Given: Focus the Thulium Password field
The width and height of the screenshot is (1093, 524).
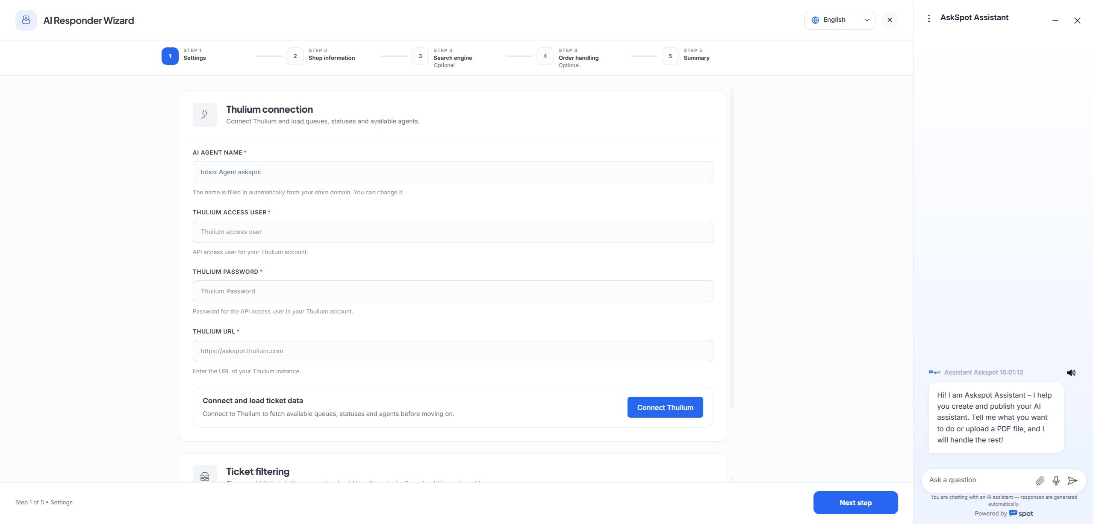Looking at the screenshot, I should coord(453,291).
